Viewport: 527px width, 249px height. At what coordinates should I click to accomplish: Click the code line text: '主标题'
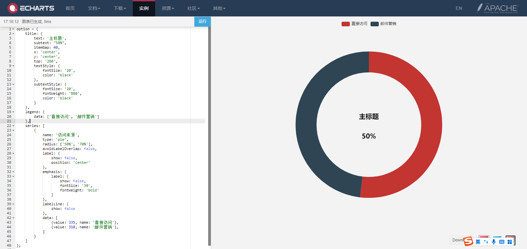(x=50, y=38)
